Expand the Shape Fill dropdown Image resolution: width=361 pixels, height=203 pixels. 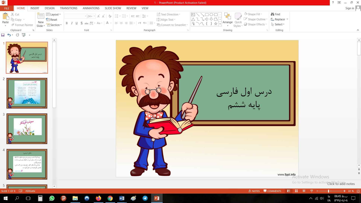261,14
